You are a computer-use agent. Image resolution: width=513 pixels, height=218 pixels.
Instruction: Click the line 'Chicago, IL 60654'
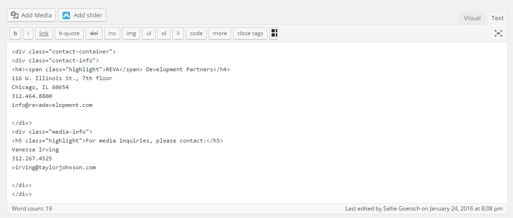click(x=40, y=87)
